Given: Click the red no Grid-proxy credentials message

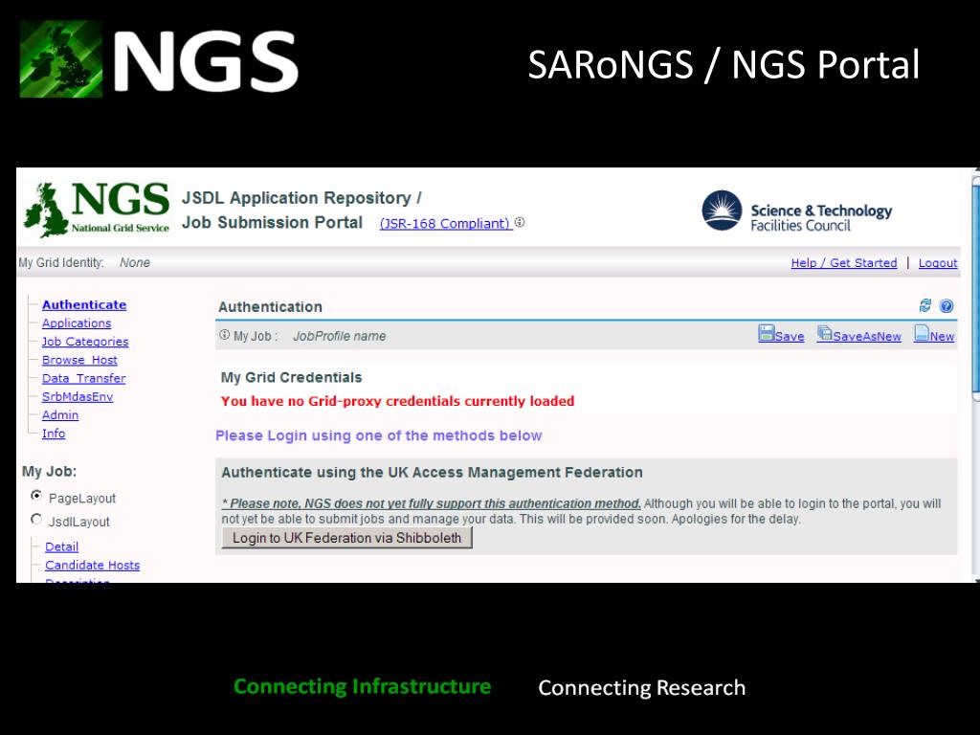Looking at the screenshot, I should [x=397, y=401].
